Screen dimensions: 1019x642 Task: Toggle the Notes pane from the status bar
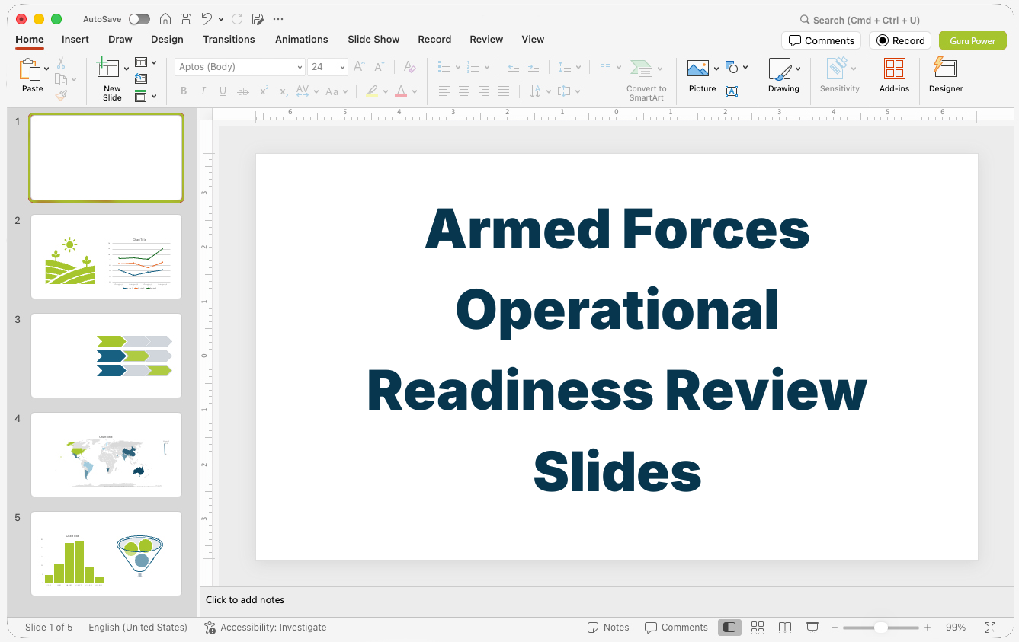pos(608,628)
